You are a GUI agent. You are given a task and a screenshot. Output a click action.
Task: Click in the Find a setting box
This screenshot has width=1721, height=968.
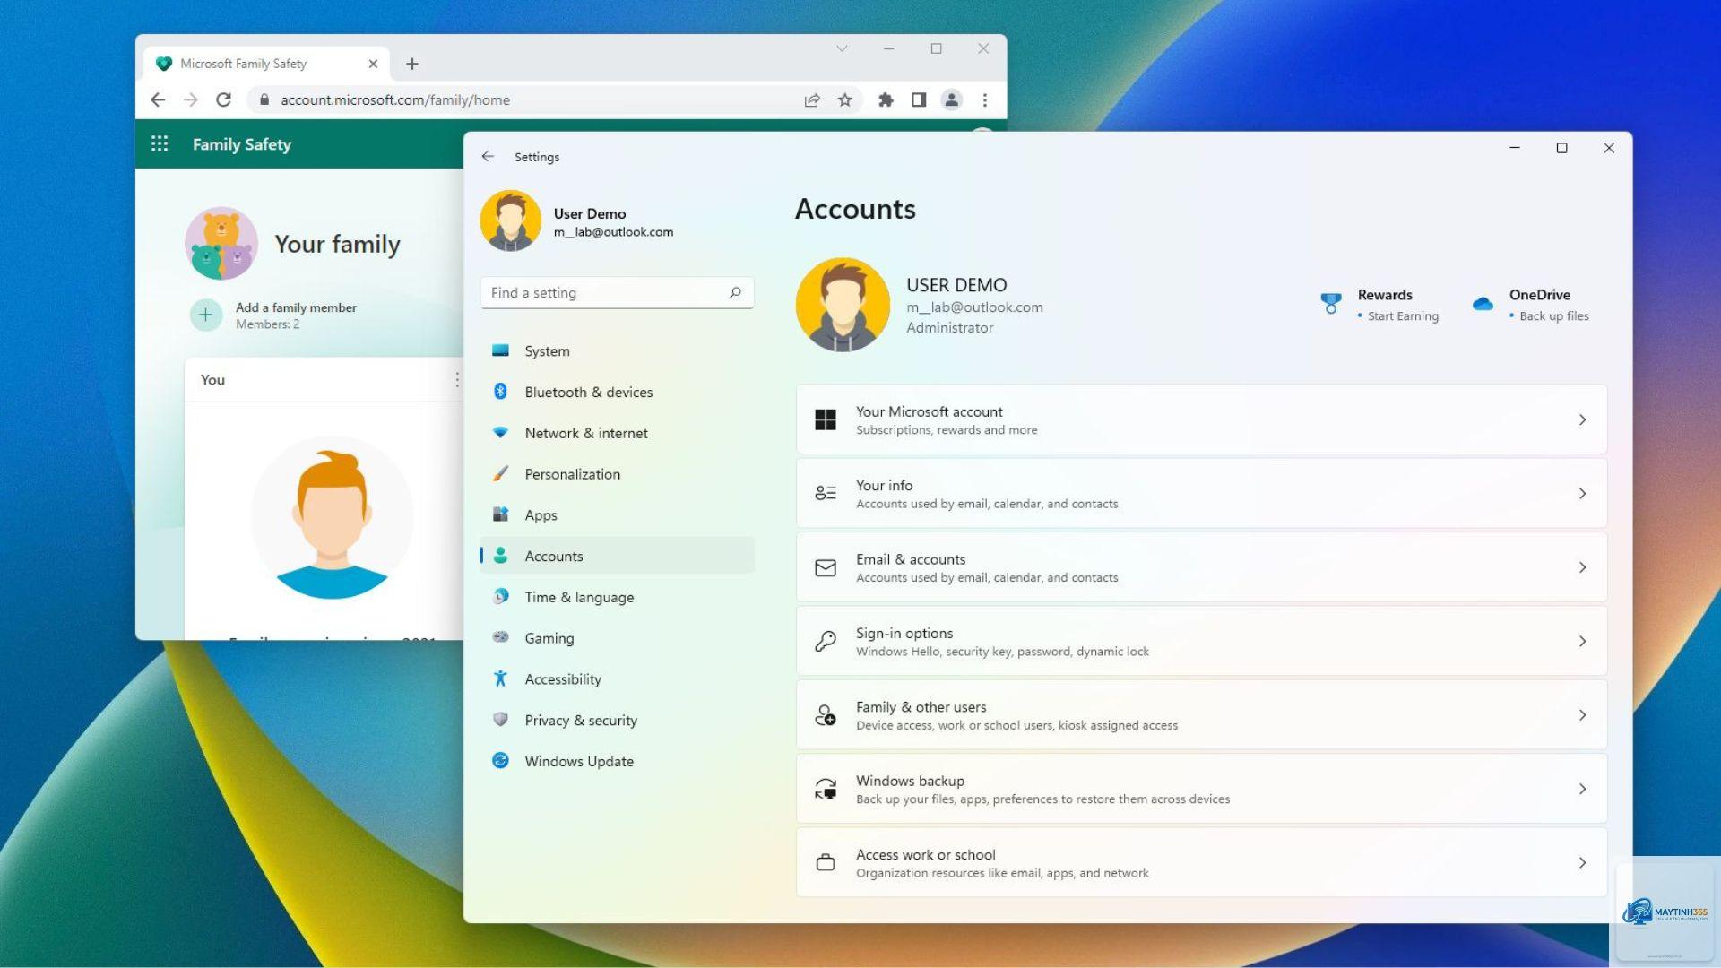pos(617,293)
